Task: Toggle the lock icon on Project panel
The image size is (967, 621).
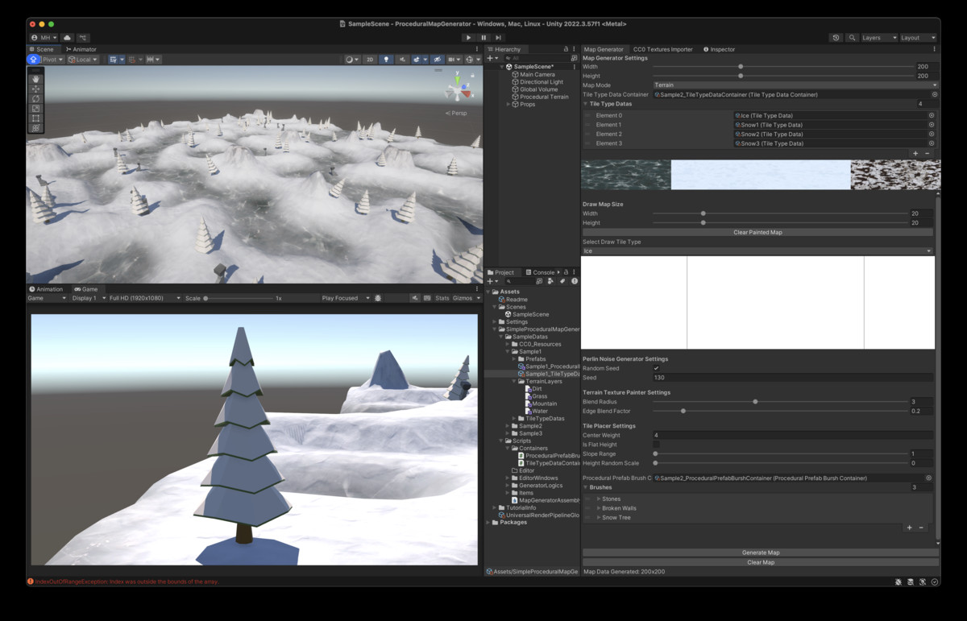Action: (x=566, y=272)
